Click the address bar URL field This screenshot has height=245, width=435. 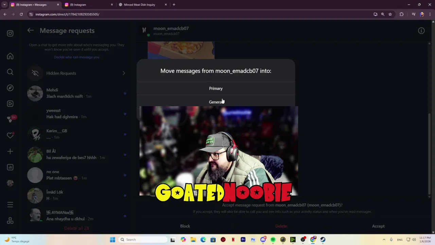tap(201, 14)
